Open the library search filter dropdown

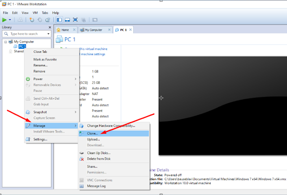(x=48, y=34)
